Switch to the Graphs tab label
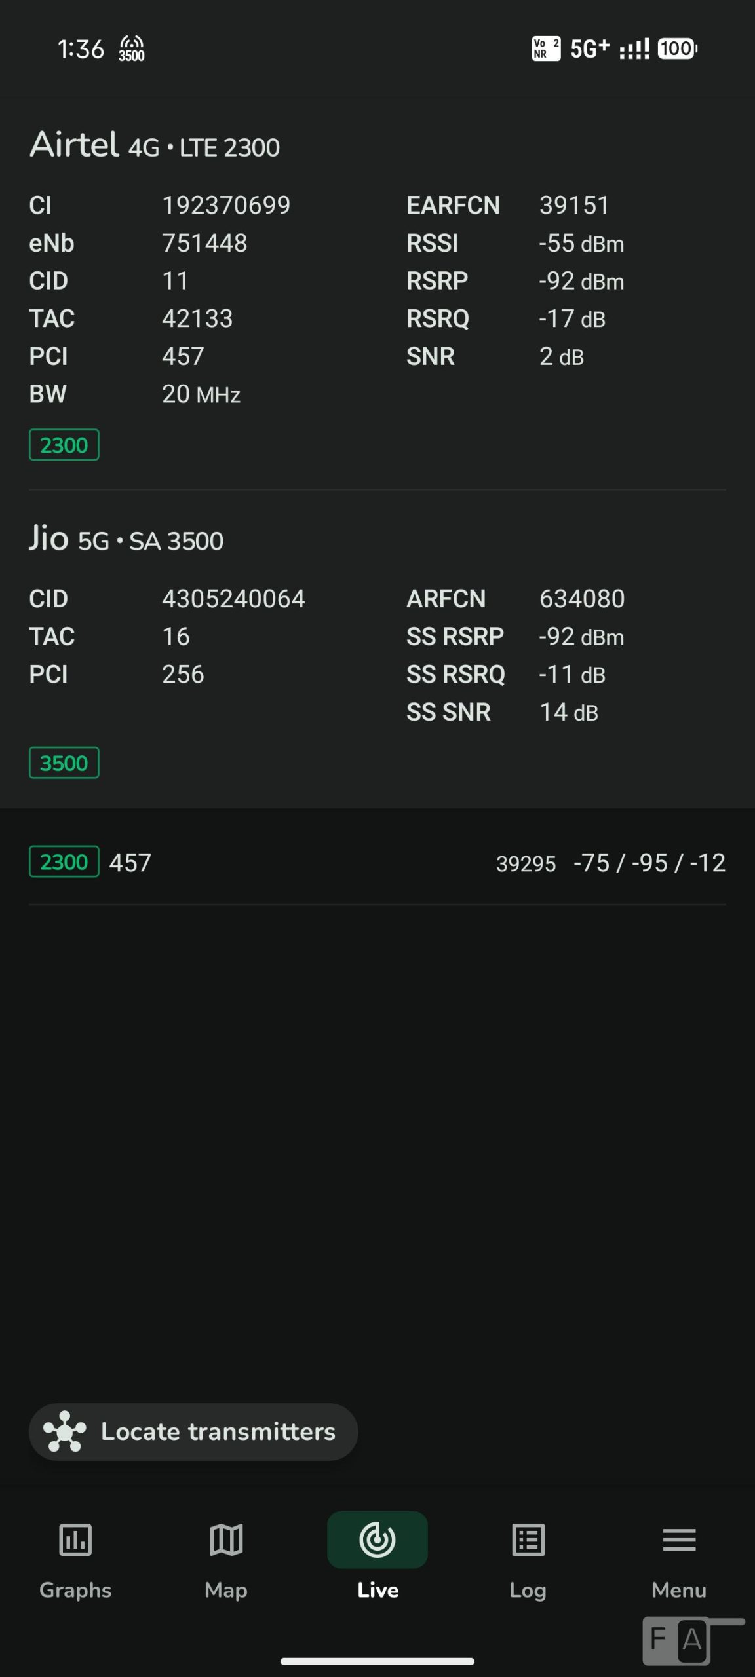 75,1590
